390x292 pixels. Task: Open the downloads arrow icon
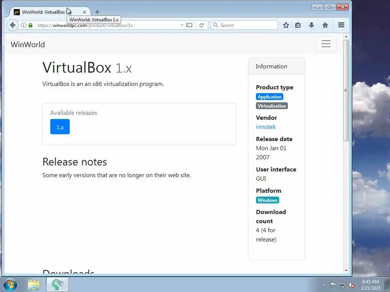pyautogui.click(x=312, y=25)
